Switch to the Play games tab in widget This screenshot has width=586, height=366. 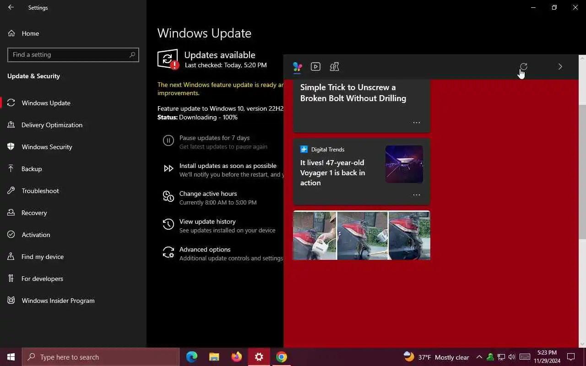pyautogui.click(x=334, y=67)
